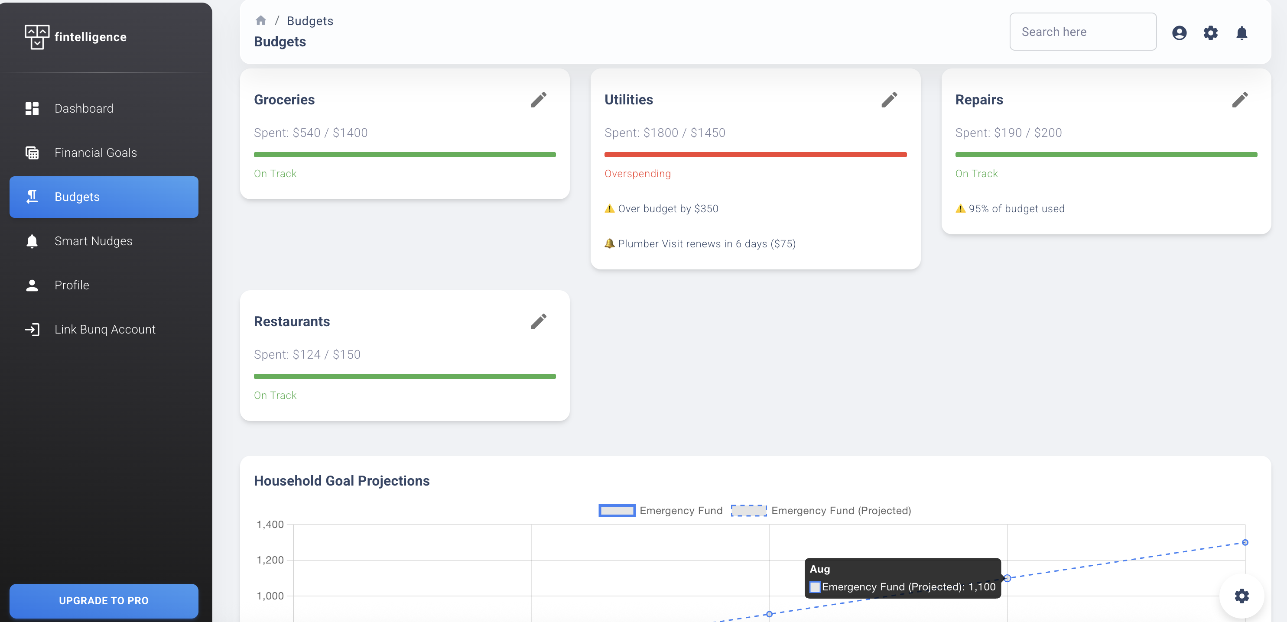
Task: Edit the Utilities budget with pencil icon
Action: [889, 100]
